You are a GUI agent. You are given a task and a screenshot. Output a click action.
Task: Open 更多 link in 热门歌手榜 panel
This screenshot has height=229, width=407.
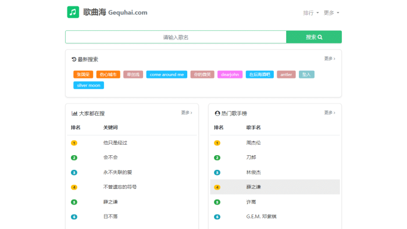(330, 113)
